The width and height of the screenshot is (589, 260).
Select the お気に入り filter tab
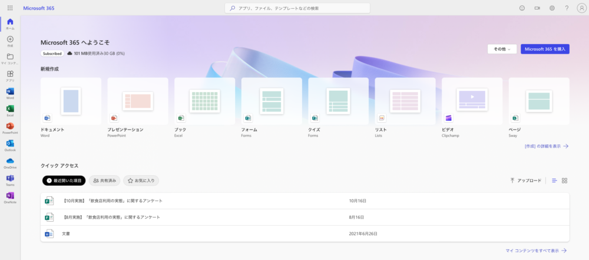coord(141,180)
